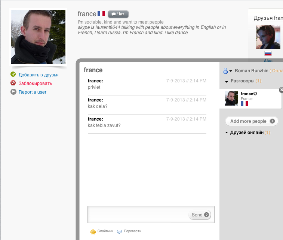Viewport: 283px width, 240px height.
Task: Click the 'priviet' message text
Action: (x=94, y=87)
